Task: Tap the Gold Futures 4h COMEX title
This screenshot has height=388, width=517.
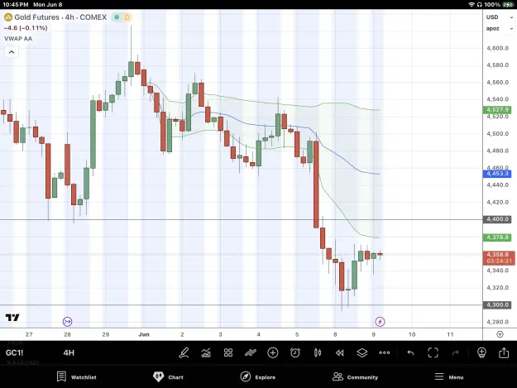Action: coord(60,17)
